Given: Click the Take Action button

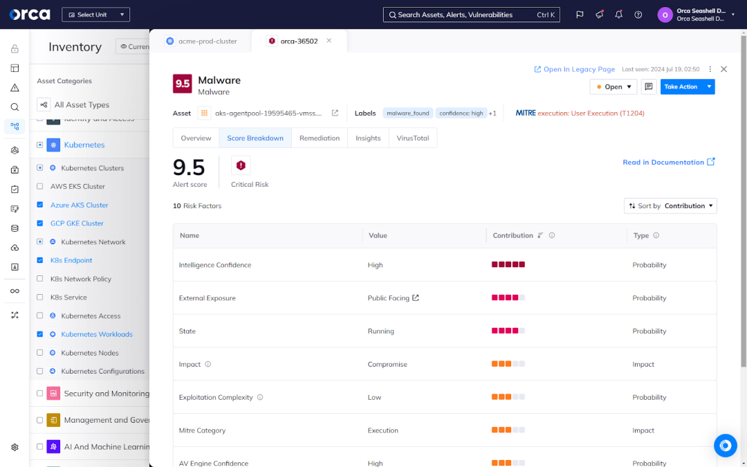Looking at the screenshot, I should tap(681, 86).
